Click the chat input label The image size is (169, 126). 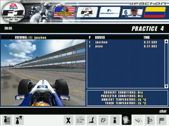[x=163, y=111]
